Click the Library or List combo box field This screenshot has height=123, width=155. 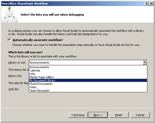pyautogui.click(x=86, y=62)
